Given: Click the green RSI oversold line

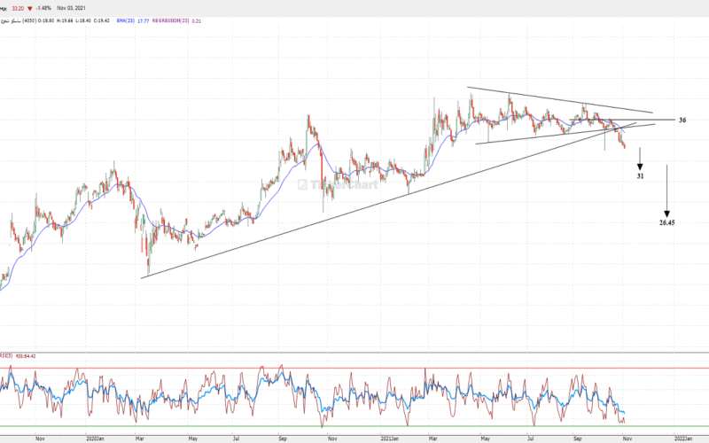Looking at the screenshot, I should 354,426.
